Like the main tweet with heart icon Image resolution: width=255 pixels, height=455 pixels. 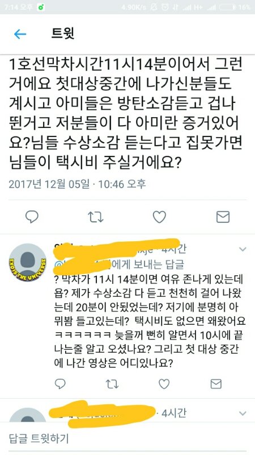pos(159,217)
